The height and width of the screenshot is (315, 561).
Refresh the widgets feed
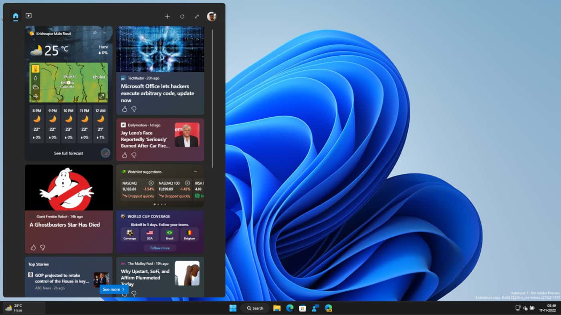pyautogui.click(x=182, y=16)
